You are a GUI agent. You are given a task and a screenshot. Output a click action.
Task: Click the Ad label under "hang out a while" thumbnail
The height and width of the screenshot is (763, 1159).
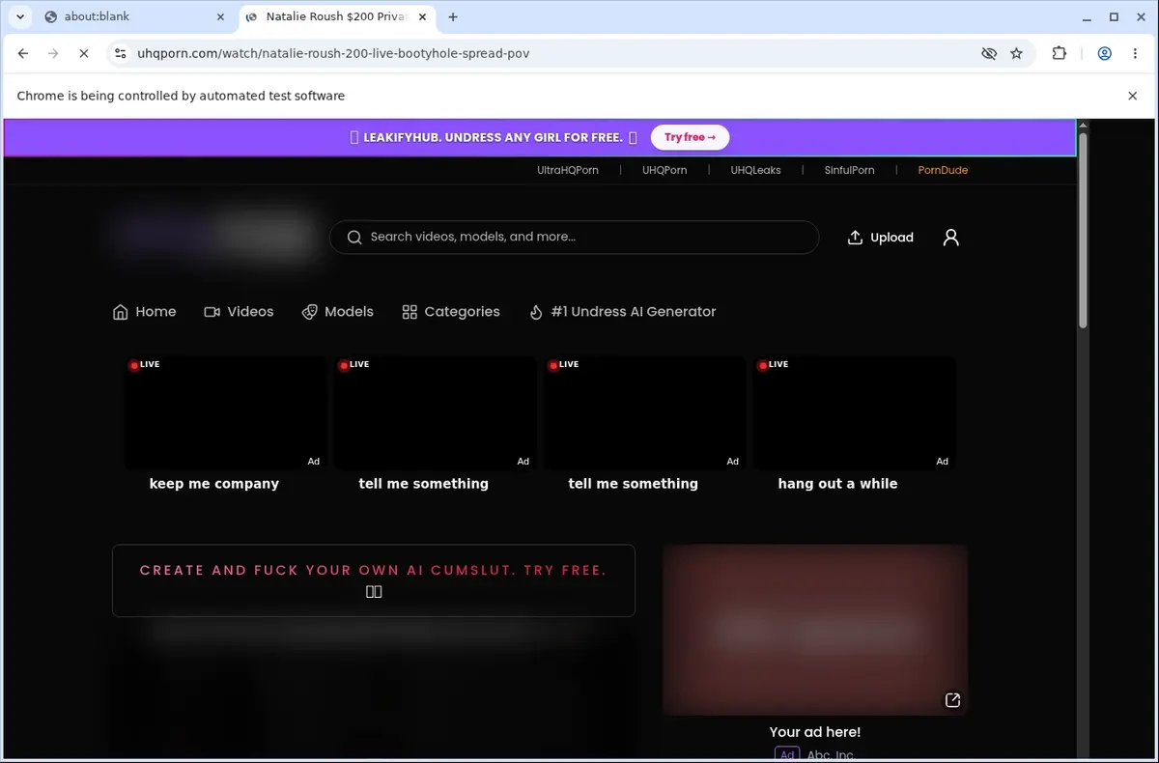[x=942, y=462]
